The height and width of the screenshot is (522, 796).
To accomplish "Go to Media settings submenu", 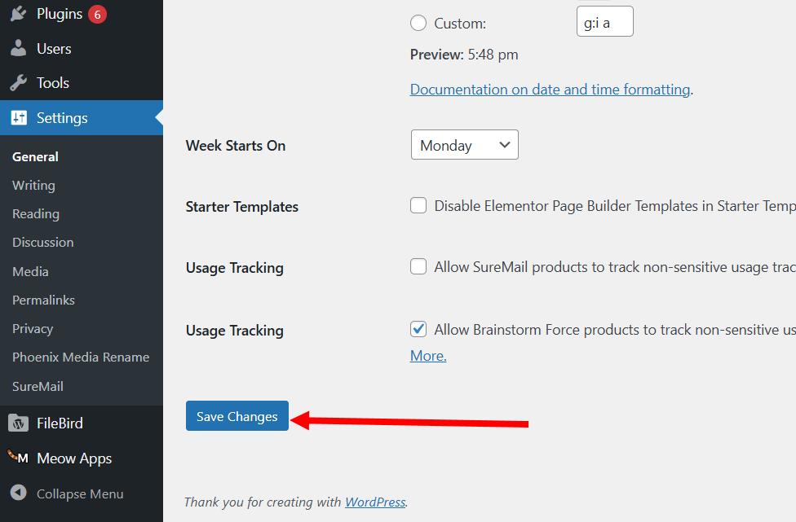I will (30, 271).
